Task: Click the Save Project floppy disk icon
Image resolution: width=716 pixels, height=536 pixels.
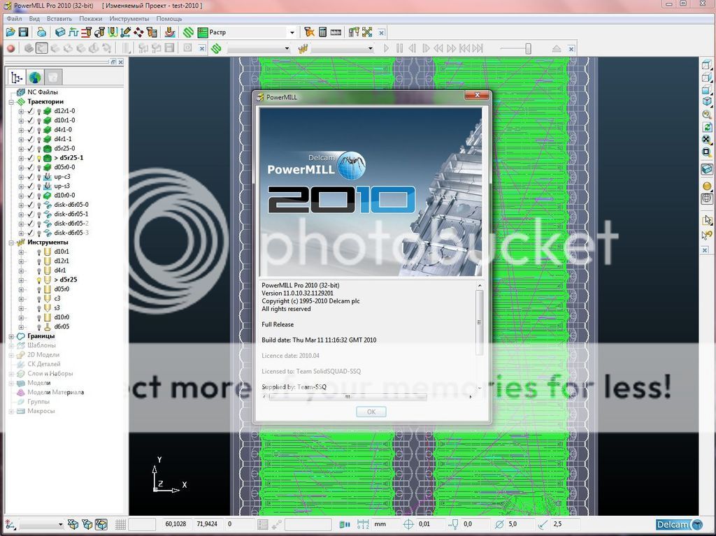Action: 23,32
